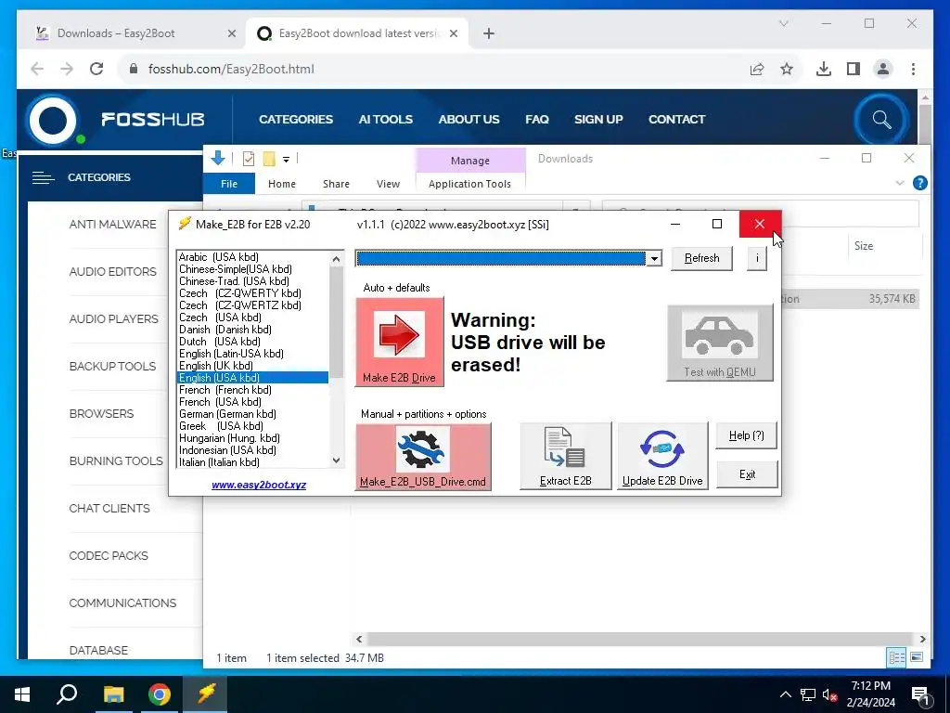The height and width of the screenshot is (713, 950).
Task: Expand the USB drive selection dropdown
Action: [654, 259]
